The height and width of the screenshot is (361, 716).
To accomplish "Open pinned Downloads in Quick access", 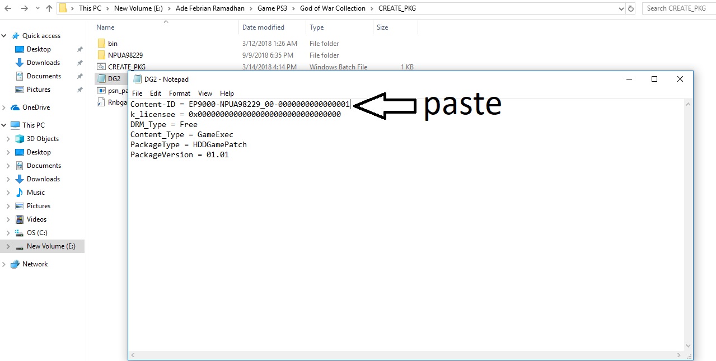I will (43, 63).
